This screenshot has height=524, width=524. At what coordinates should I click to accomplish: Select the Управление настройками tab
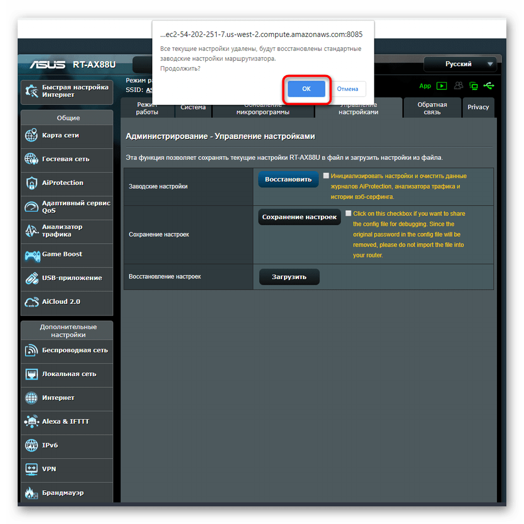pos(358,109)
